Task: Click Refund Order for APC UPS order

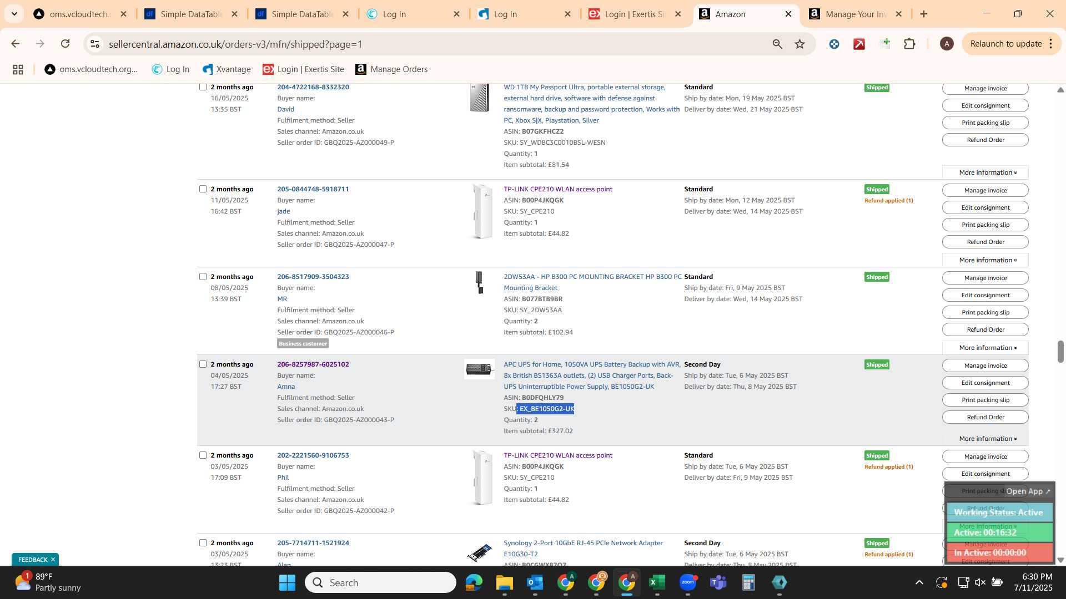Action: click(985, 417)
